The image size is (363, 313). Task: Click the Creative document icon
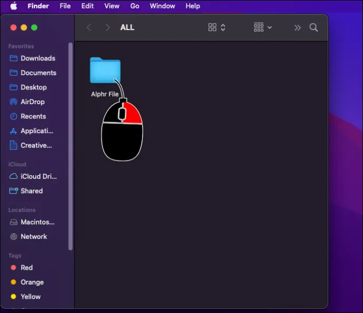pos(14,145)
